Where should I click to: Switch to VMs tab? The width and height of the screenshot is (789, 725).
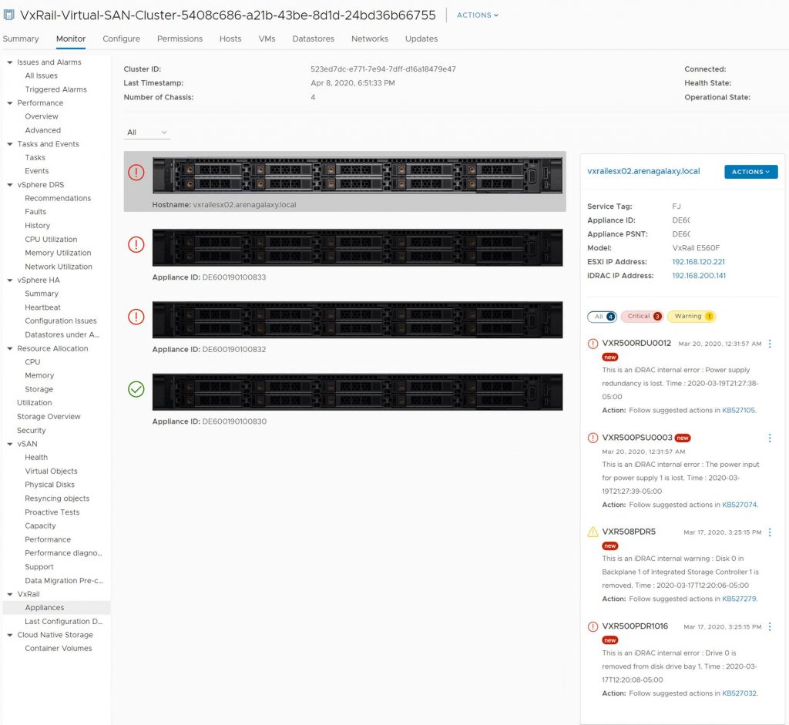point(267,39)
